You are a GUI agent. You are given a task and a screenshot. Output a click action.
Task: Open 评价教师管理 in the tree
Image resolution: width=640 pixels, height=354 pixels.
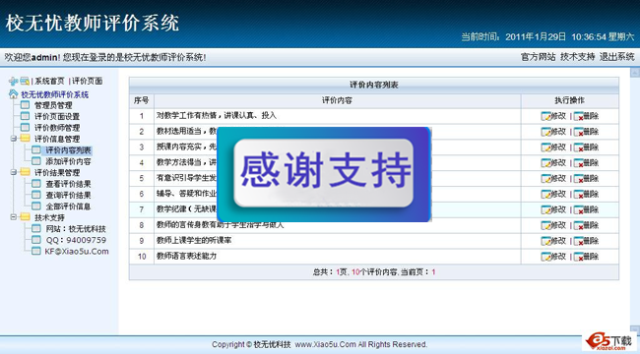(57, 128)
